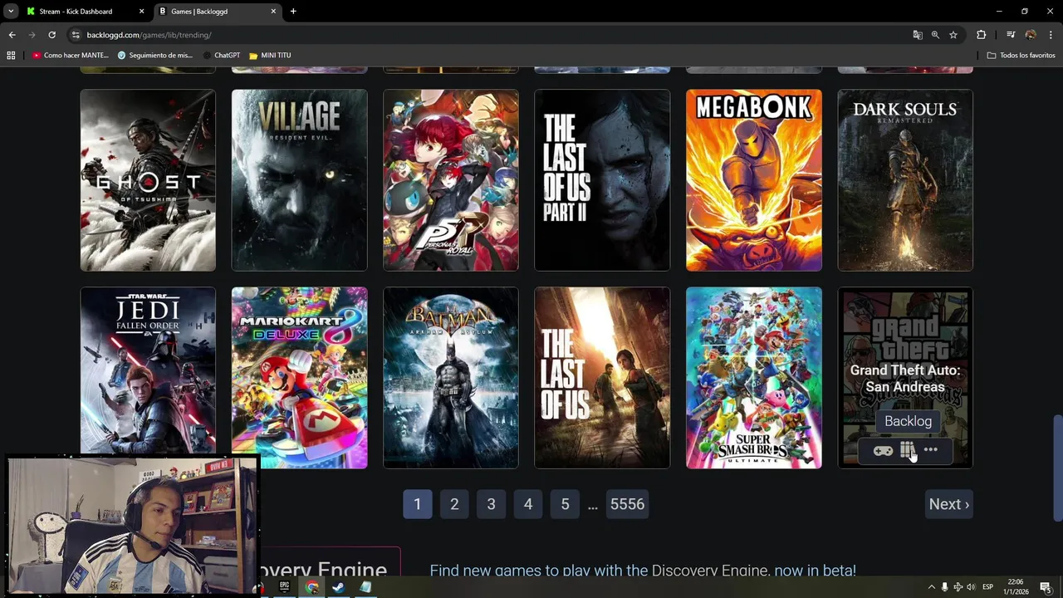This screenshot has height=598, width=1063.
Task: Open The Last of Us (original) cover
Action: 602,378
